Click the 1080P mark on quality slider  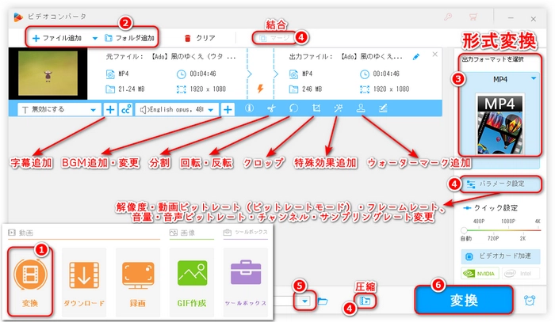(x=508, y=221)
